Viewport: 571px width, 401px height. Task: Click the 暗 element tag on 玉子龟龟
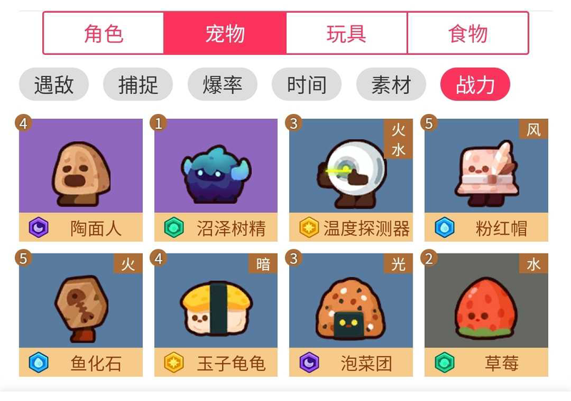coord(263,264)
